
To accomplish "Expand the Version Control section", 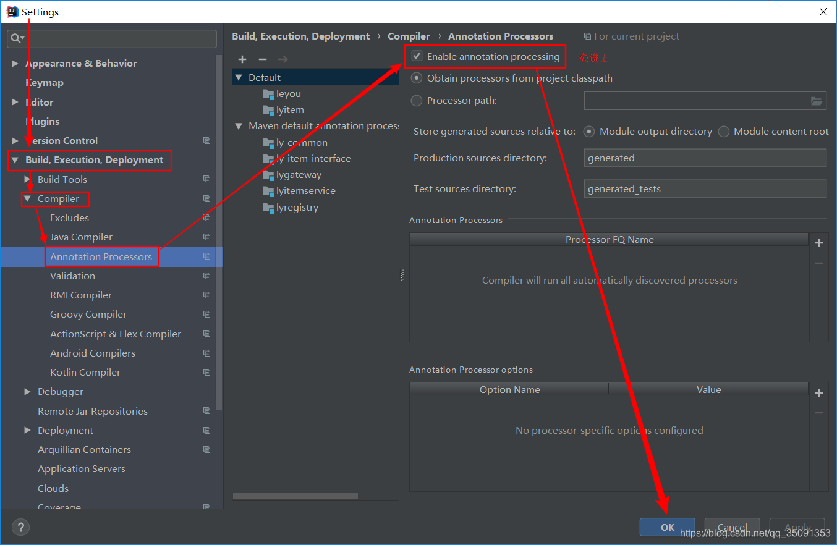I will coord(15,141).
